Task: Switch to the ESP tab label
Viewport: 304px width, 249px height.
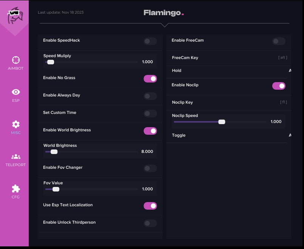Action: (16, 101)
